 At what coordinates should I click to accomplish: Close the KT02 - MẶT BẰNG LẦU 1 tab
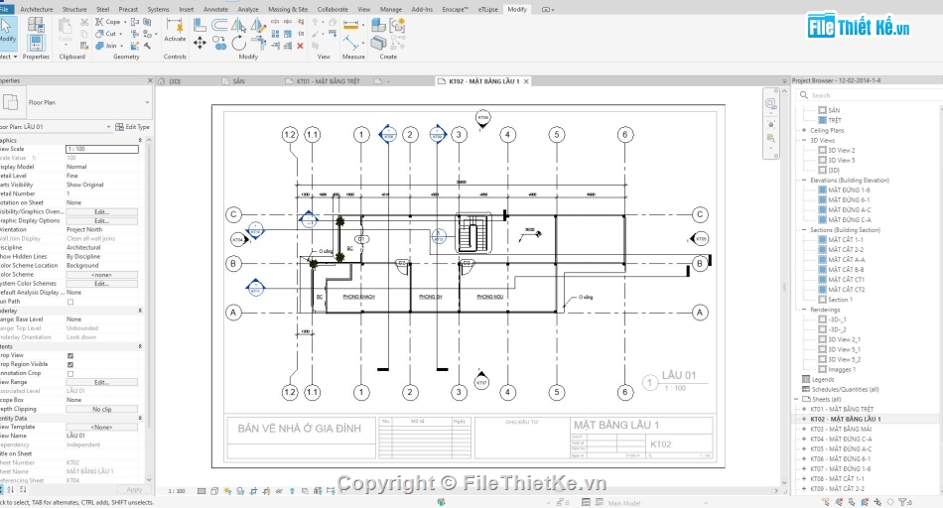pos(526,81)
